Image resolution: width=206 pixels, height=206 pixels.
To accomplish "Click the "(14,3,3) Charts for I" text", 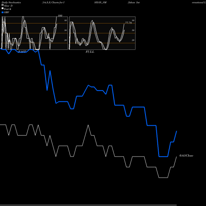I will click(x=53, y=2).
